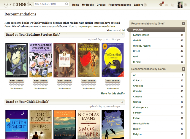Select the overview tab in sidebar

click(x=156, y=30)
